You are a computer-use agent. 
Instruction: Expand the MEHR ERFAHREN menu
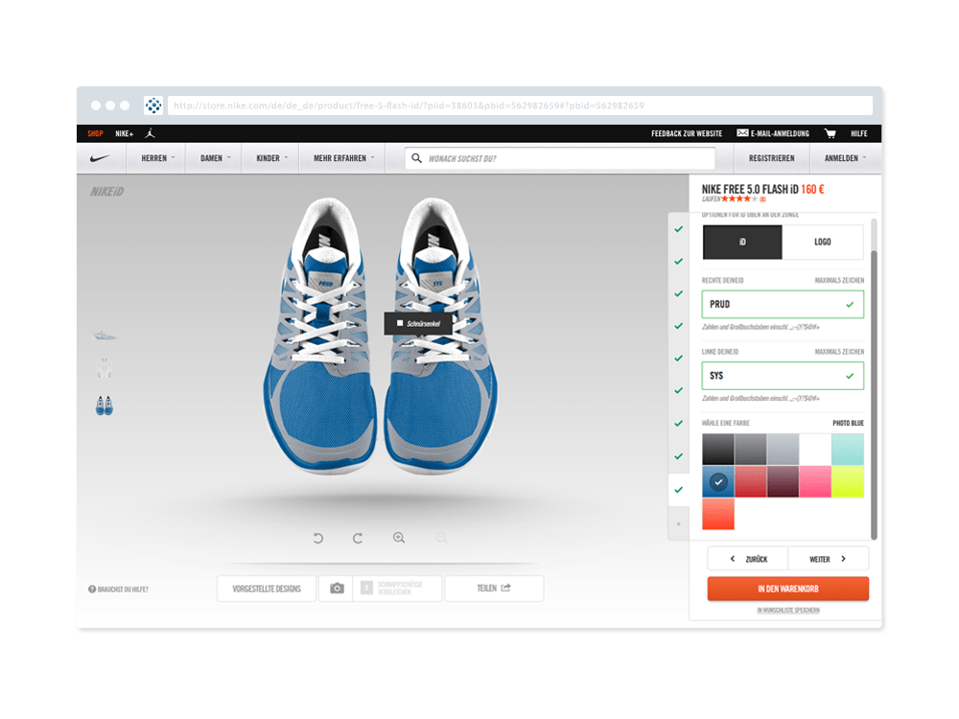coord(343,158)
